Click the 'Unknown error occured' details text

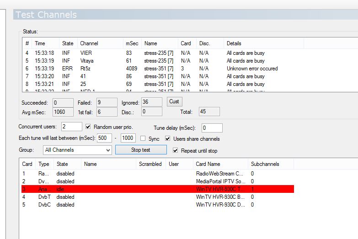[x=252, y=69]
